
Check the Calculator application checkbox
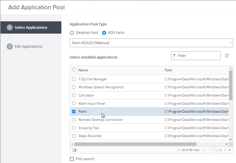point(74,95)
